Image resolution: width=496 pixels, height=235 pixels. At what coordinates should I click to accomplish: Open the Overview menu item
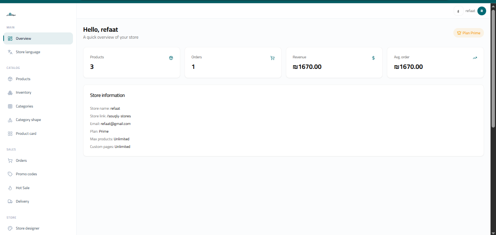[x=38, y=39]
